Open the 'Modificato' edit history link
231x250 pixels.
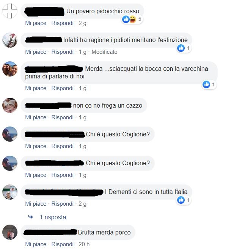pyautogui.click(x=104, y=52)
